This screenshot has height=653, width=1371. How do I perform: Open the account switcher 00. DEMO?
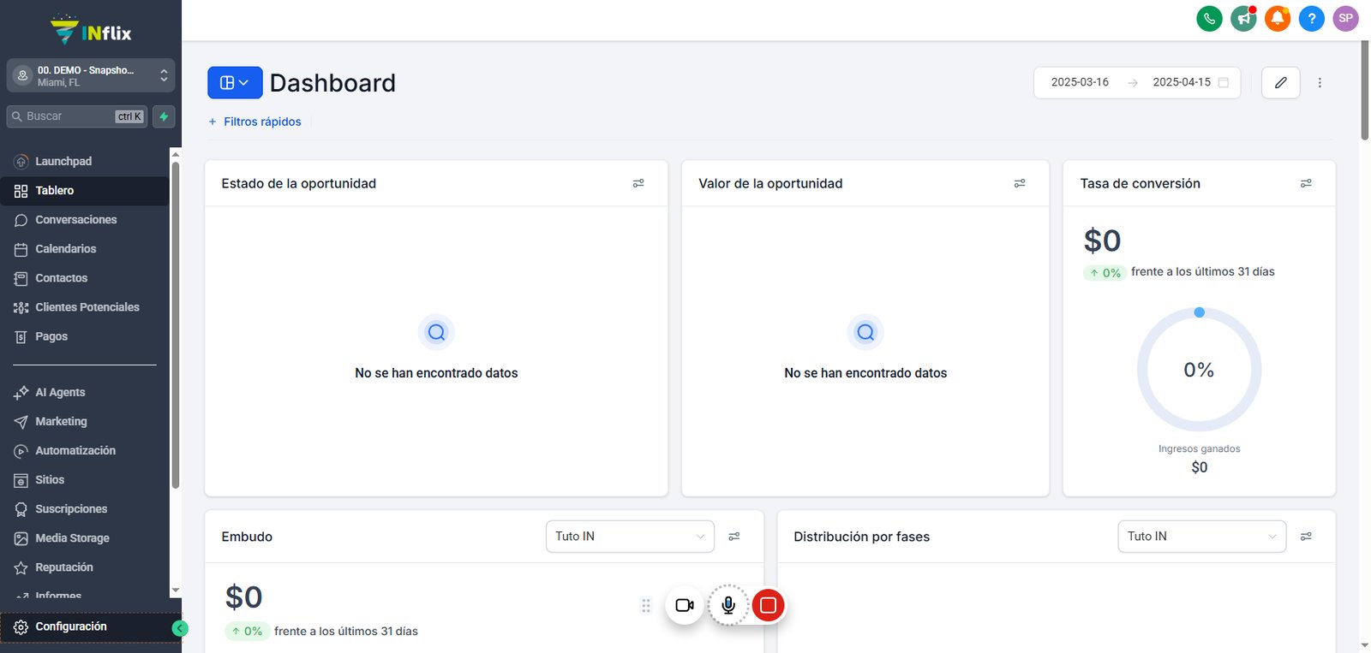coord(91,75)
